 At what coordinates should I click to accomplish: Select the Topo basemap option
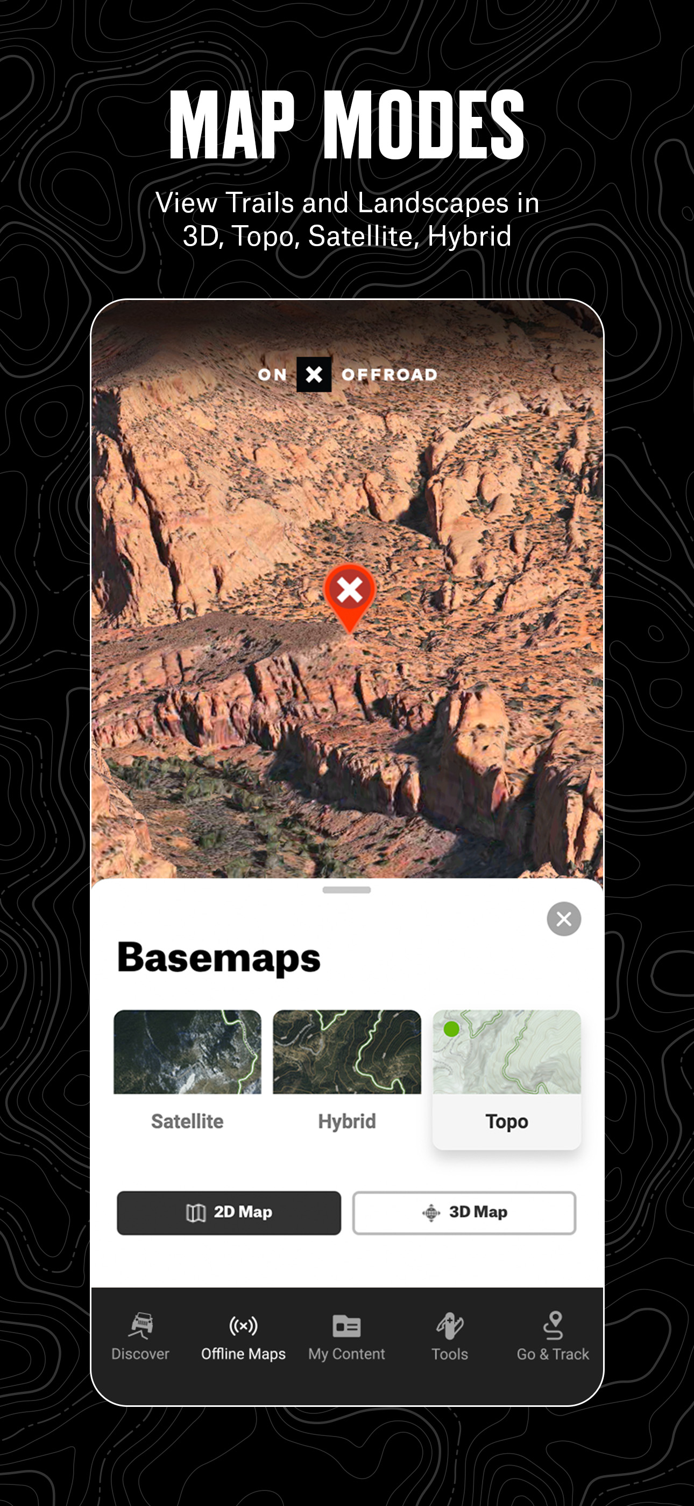[506, 1079]
